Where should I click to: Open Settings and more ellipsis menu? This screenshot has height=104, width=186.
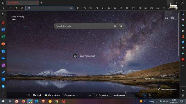click(x=182, y=8)
